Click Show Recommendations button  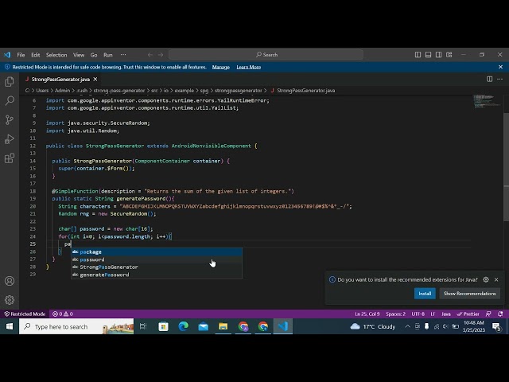click(x=469, y=294)
